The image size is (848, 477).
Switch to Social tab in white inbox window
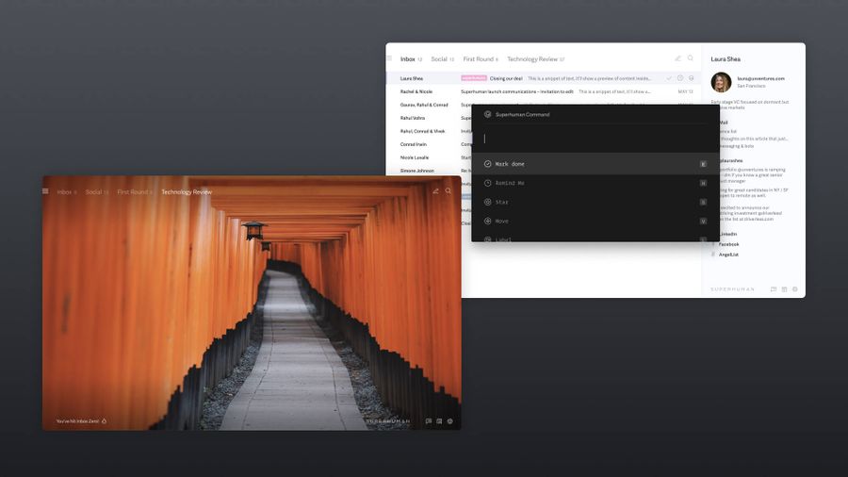tap(439, 59)
